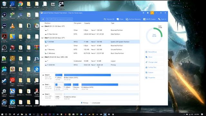Screen dimensions: 206x116
Task: Open the Windows Start menu
Action: (x=2, y=114)
